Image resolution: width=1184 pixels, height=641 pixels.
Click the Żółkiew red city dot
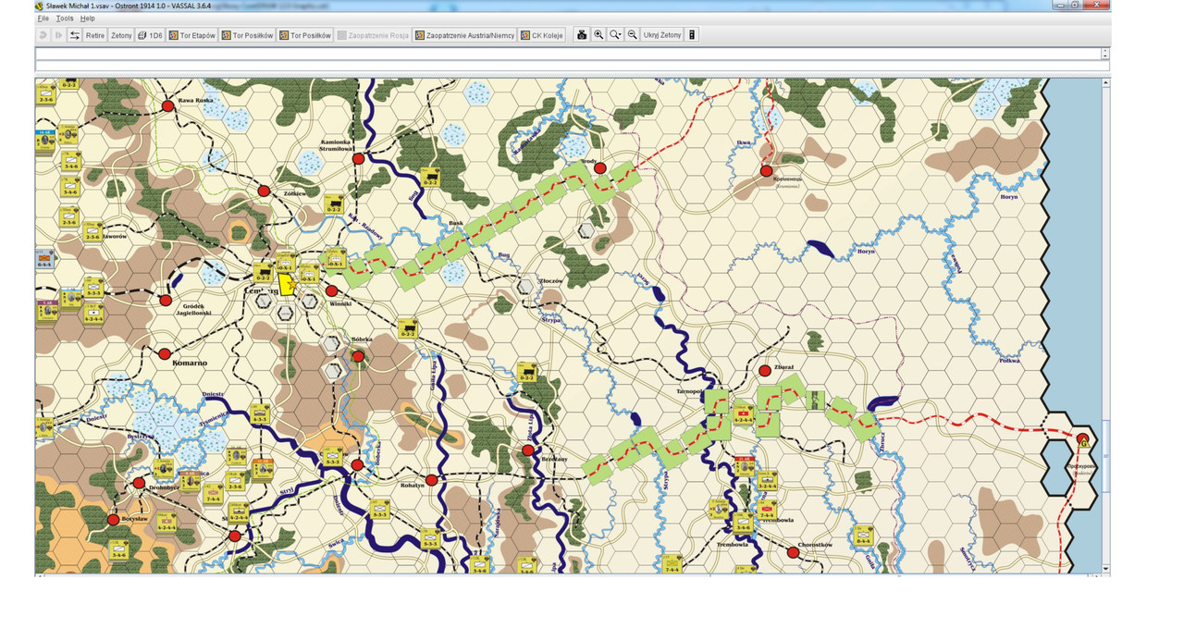point(264,191)
